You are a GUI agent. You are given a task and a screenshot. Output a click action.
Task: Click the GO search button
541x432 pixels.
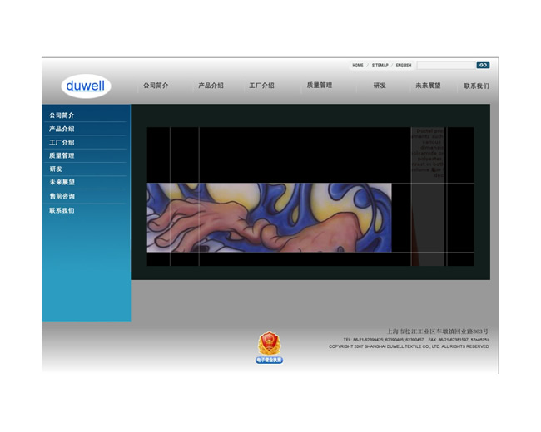click(483, 65)
